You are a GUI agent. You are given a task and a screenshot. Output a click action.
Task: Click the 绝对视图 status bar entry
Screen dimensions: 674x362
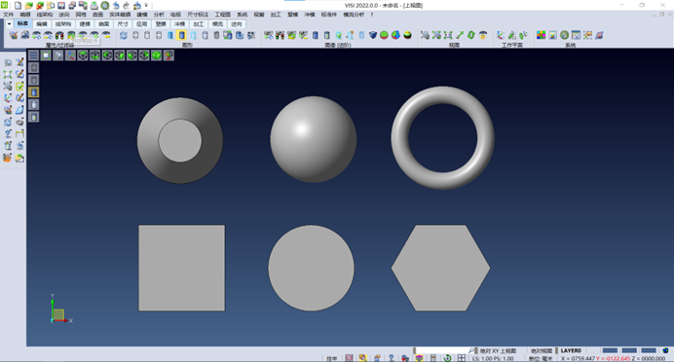pos(542,351)
